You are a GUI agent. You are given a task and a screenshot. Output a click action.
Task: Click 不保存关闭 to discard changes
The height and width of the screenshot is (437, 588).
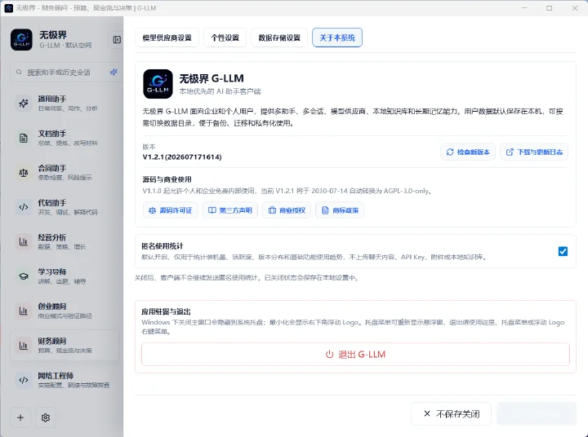coord(451,414)
